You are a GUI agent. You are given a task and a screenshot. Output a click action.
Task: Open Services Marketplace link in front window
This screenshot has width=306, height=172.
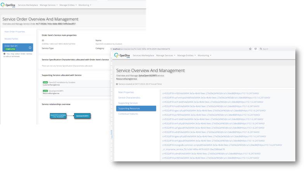(x=143, y=56)
